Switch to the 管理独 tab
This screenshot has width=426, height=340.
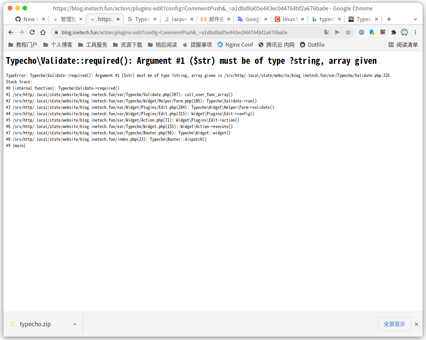coord(65,19)
